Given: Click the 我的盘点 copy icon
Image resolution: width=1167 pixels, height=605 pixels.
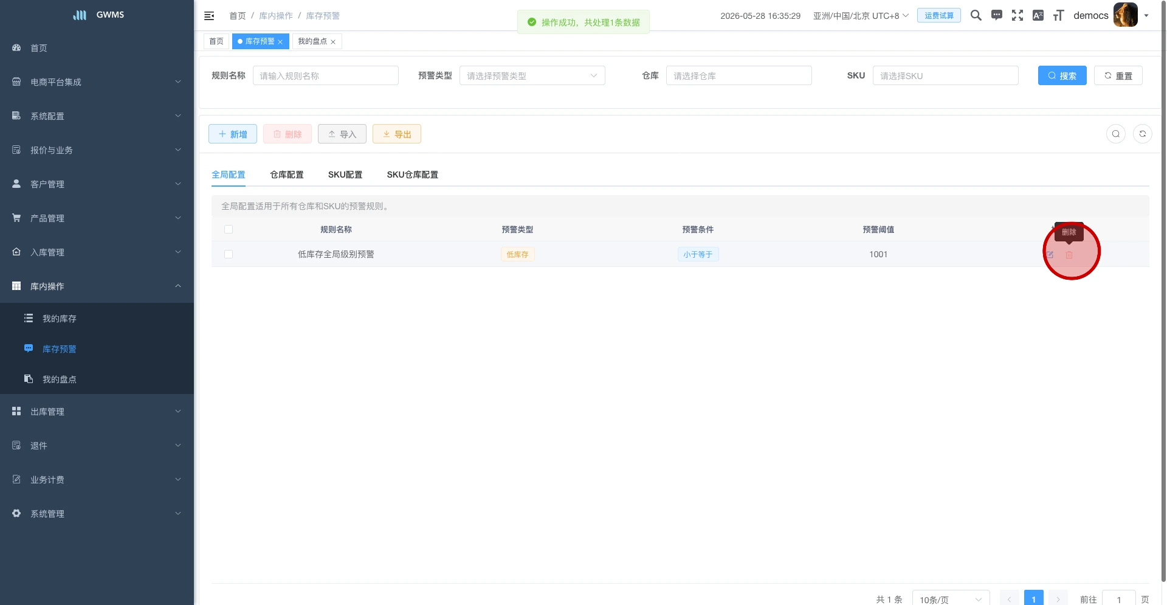Looking at the screenshot, I should point(29,379).
